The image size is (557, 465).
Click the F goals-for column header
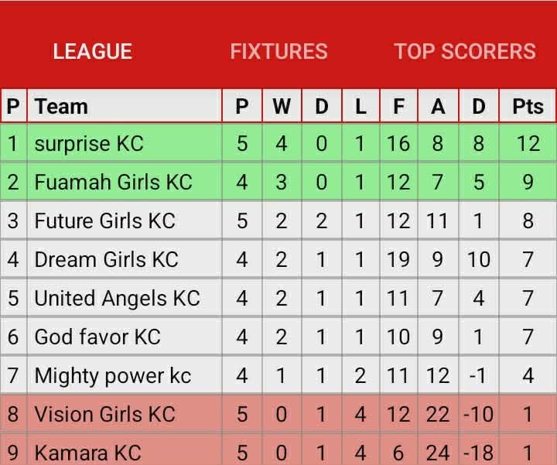point(398,106)
